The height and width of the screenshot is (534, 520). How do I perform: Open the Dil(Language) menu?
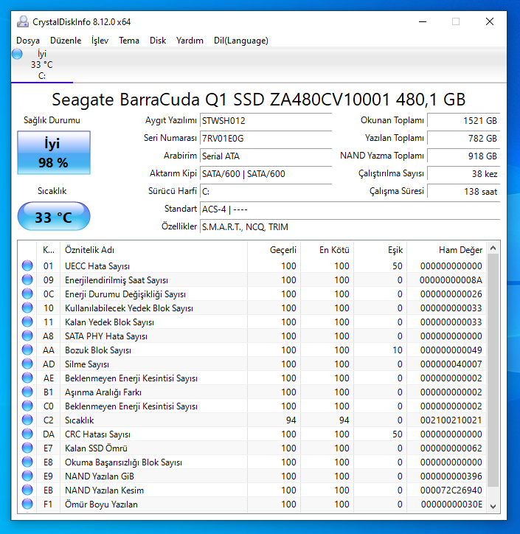pos(241,41)
